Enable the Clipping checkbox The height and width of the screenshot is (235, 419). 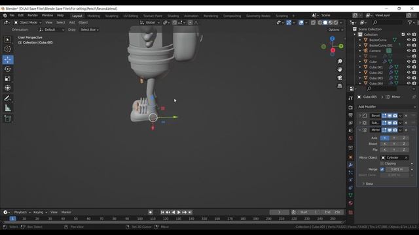click(x=382, y=164)
